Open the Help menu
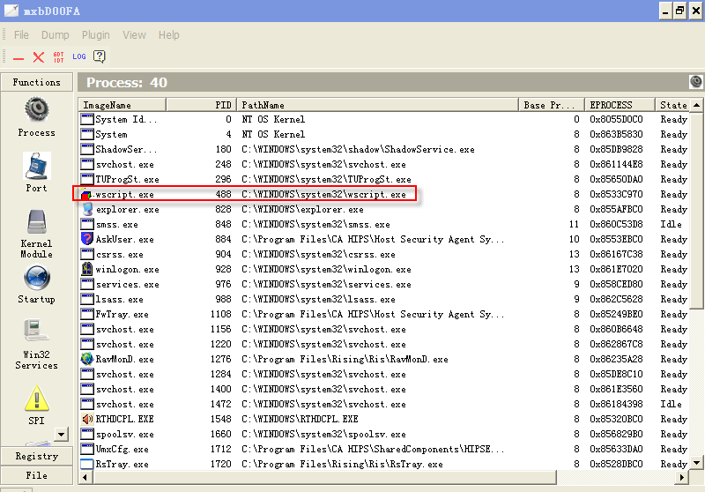This screenshot has width=705, height=492. coord(168,35)
